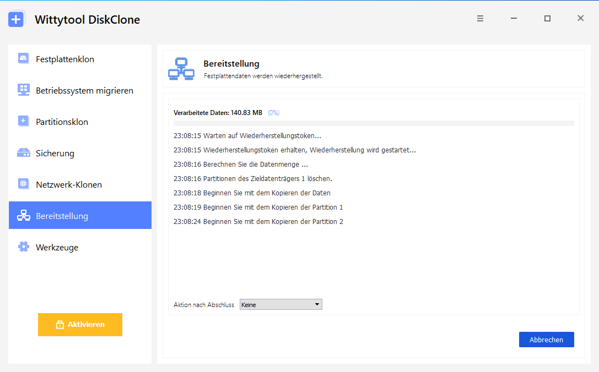Image resolution: width=599 pixels, height=372 pixels.
Task: Click the Betriebssystem migrieren icon
Action: [23, 90]
